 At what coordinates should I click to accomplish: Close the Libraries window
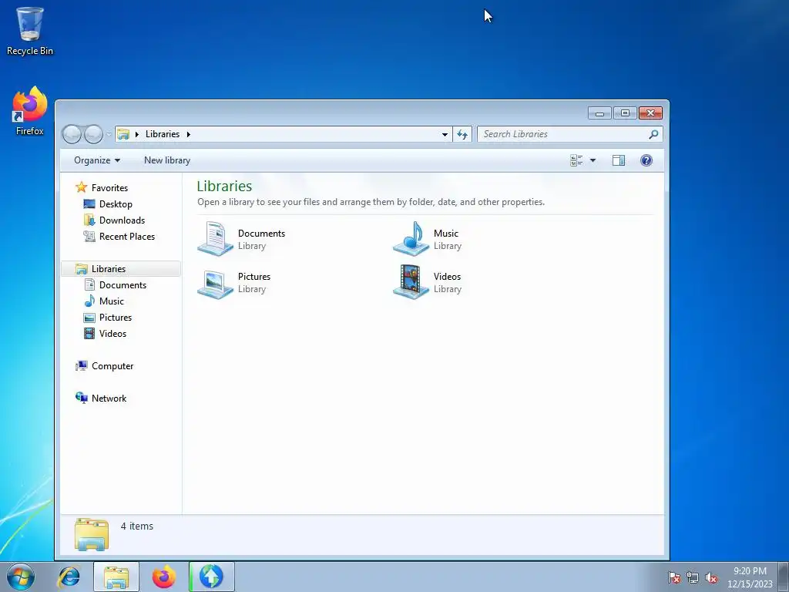(650, 113)
